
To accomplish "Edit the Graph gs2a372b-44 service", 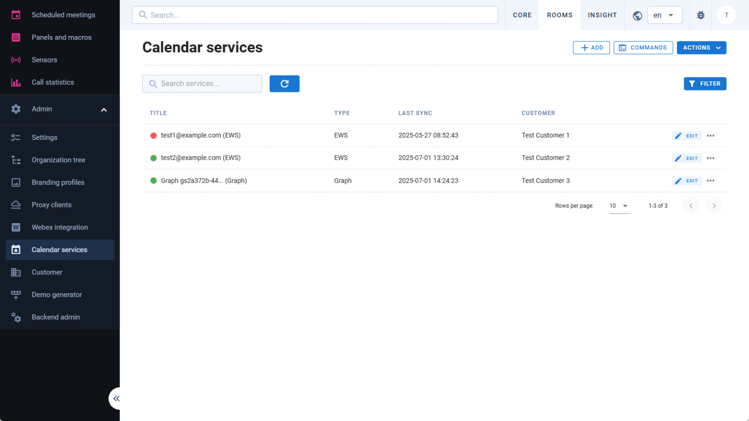I will point(687,181).
